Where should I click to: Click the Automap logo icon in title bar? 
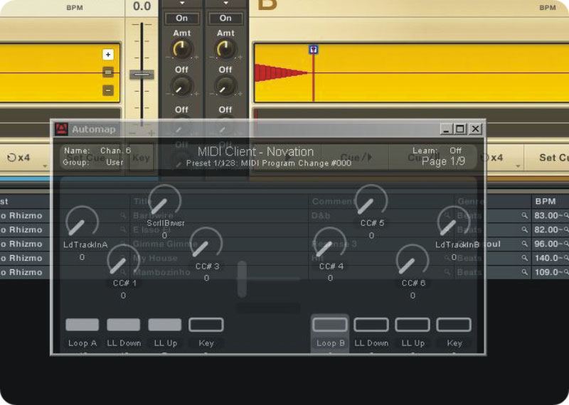(62, 129)
